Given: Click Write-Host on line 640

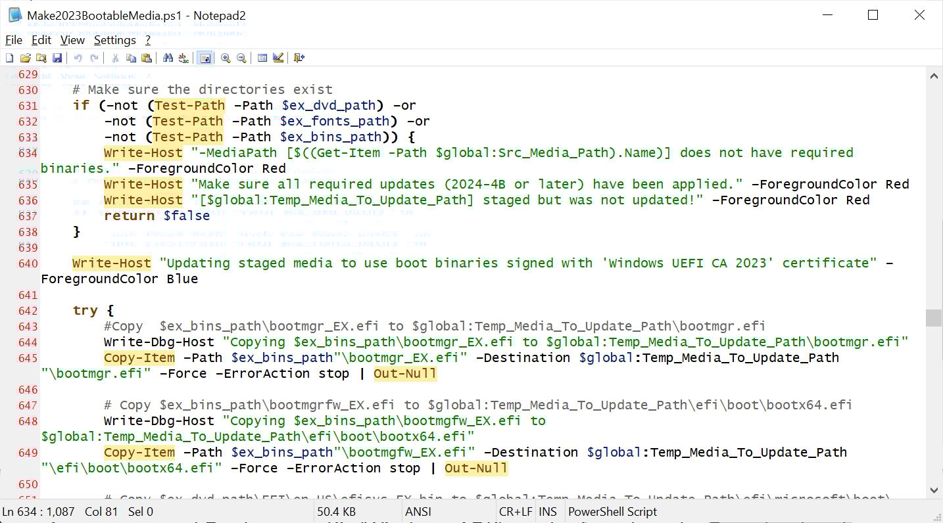Looking at the screenshot, I should tap(112, 263).
